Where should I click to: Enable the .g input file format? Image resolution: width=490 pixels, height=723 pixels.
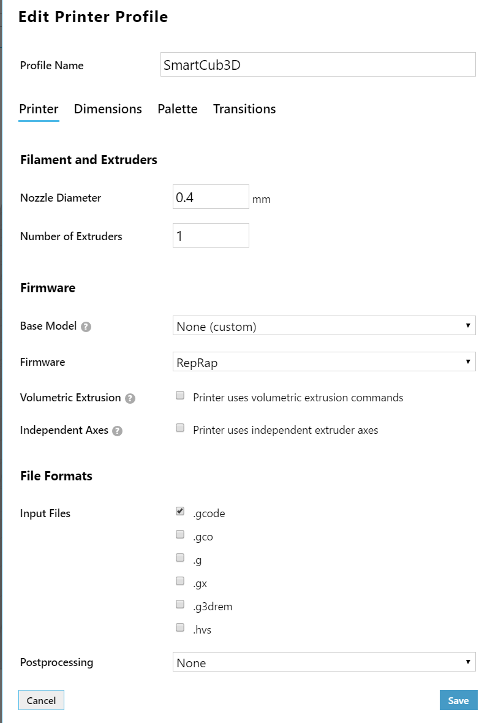(x=180, y=558)
